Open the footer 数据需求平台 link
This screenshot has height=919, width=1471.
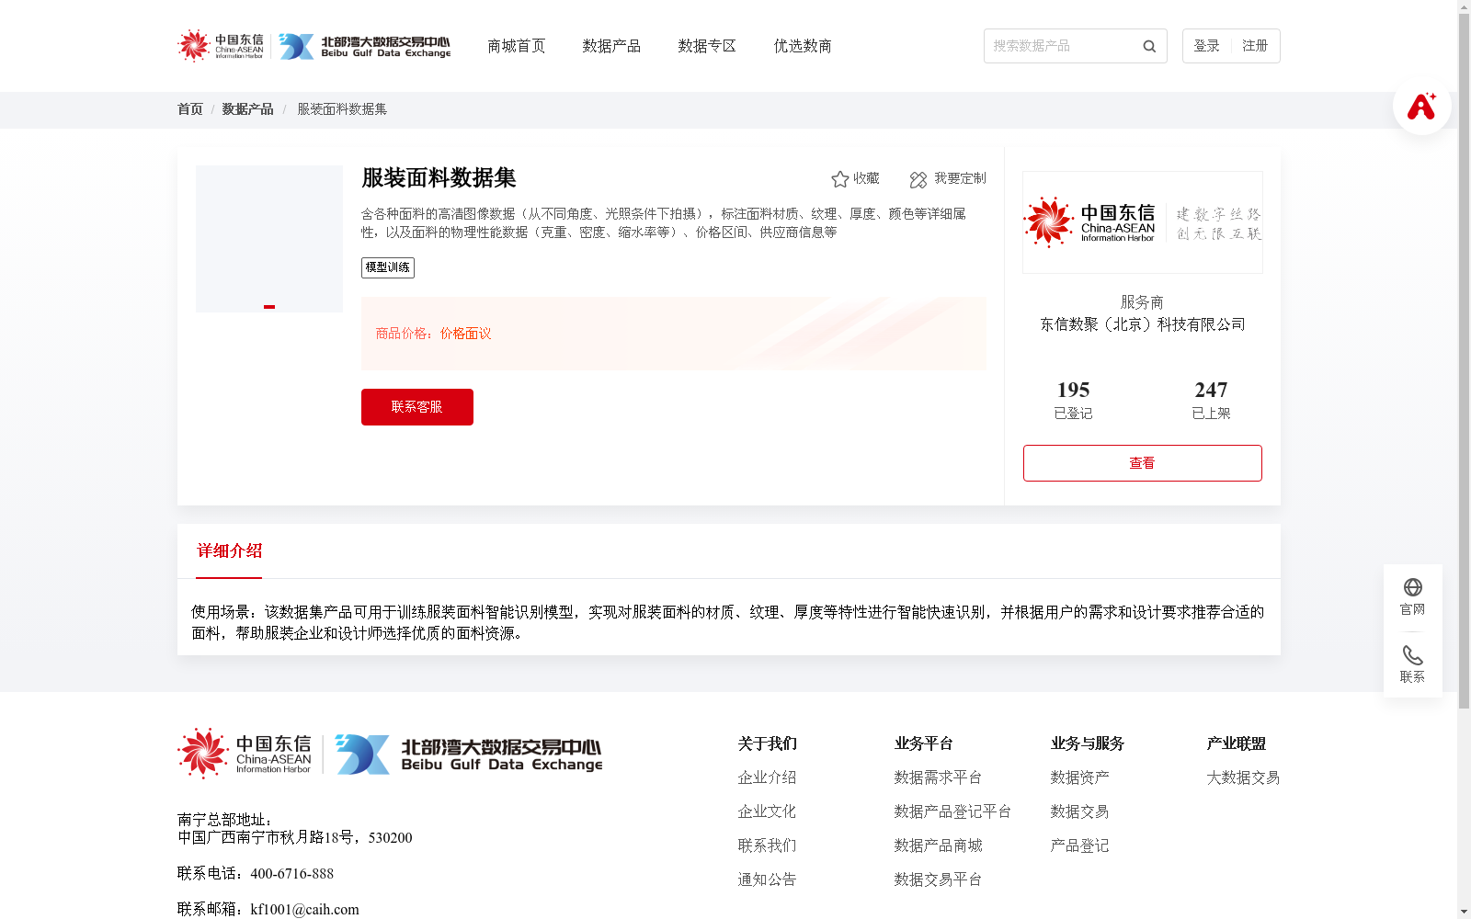(x=938, y=777)
